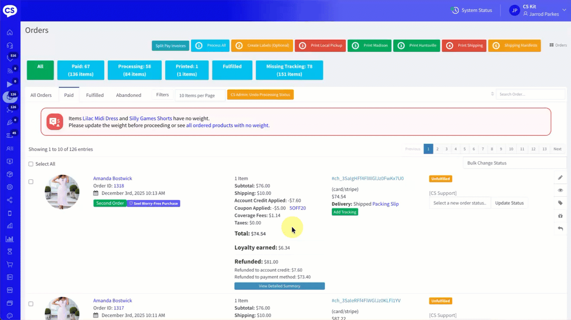
Task: Click the System Status clock icon
Action: [x=455, y=10]
